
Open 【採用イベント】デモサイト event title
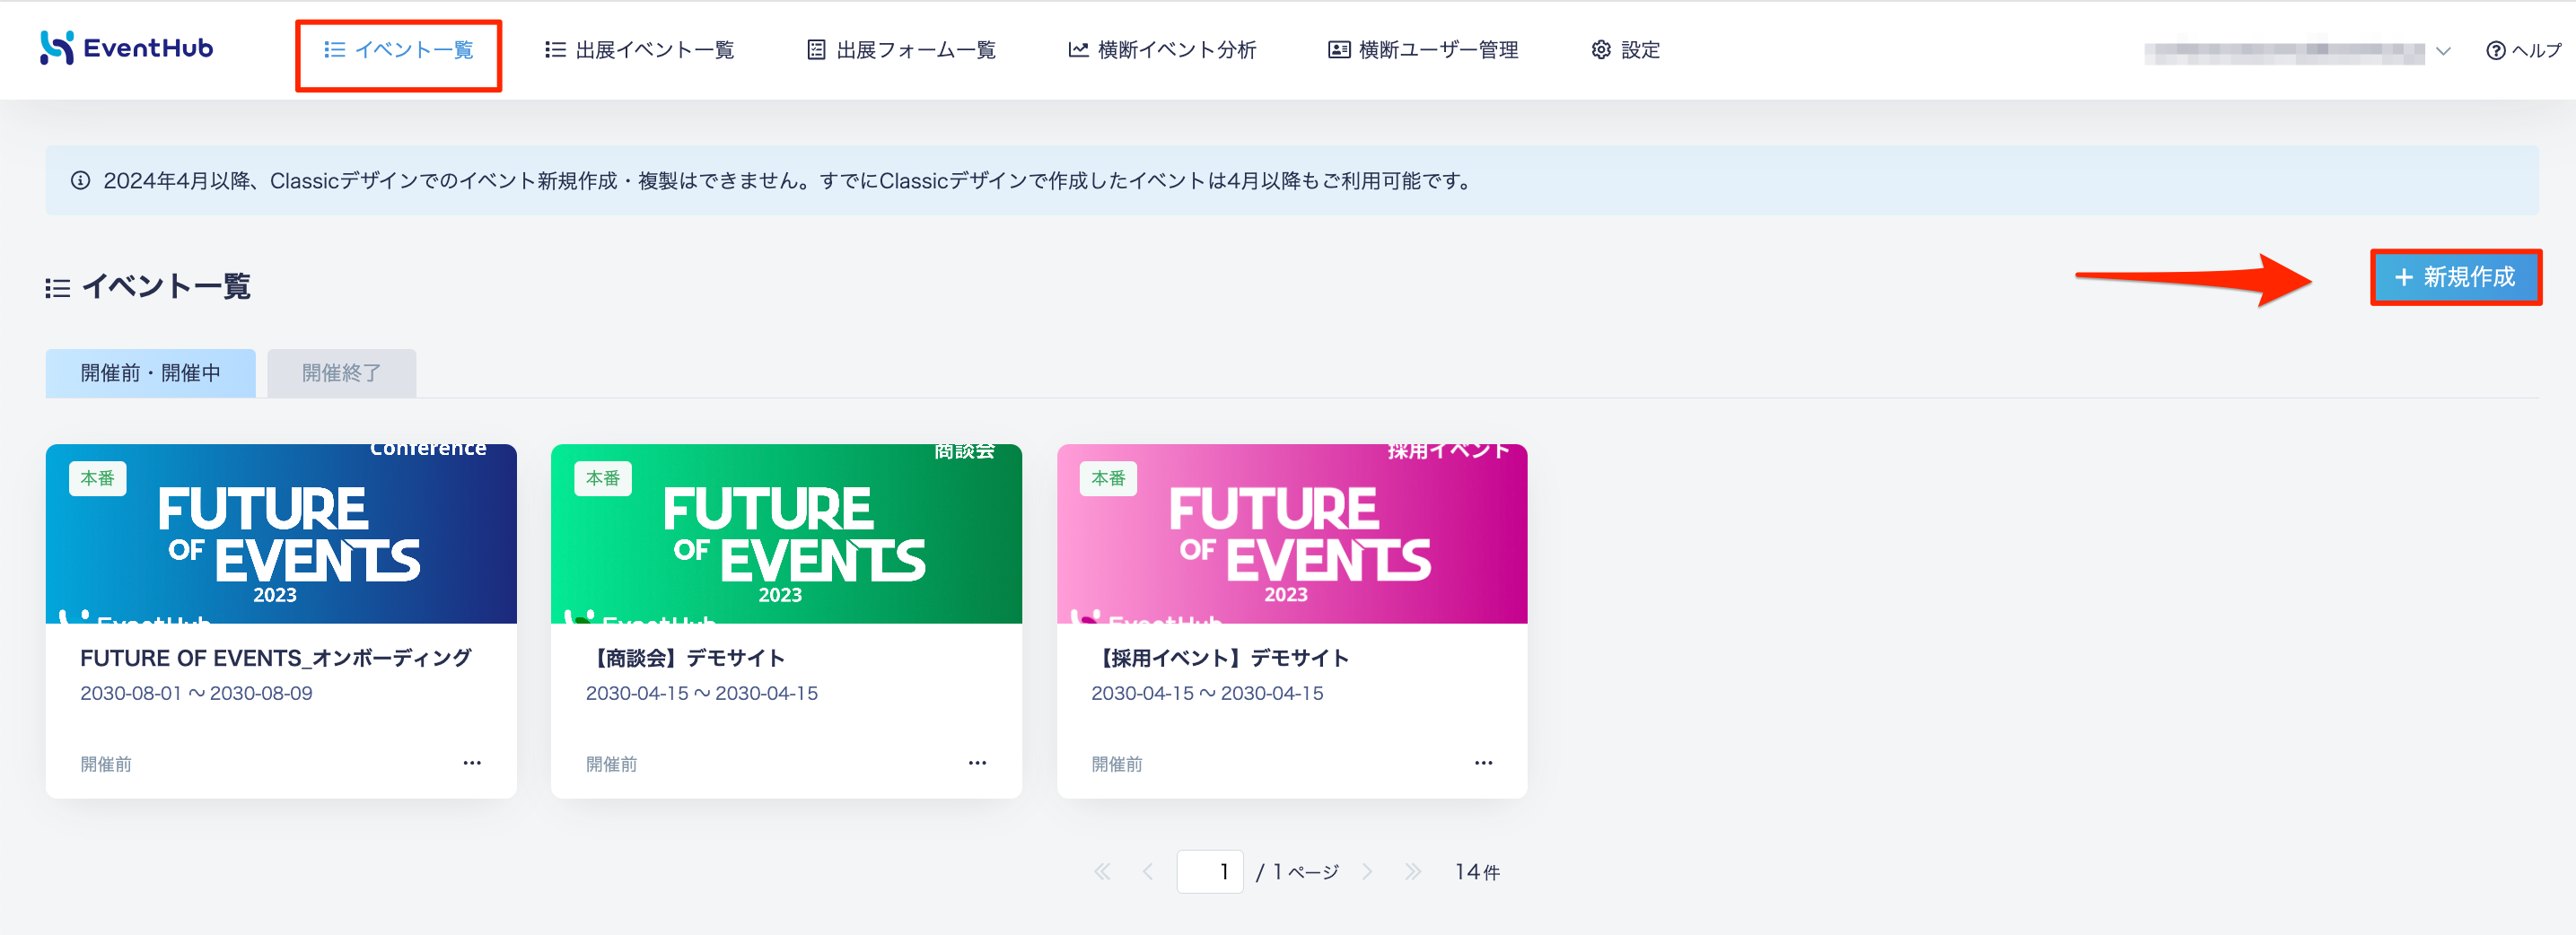coord(1221,658)
